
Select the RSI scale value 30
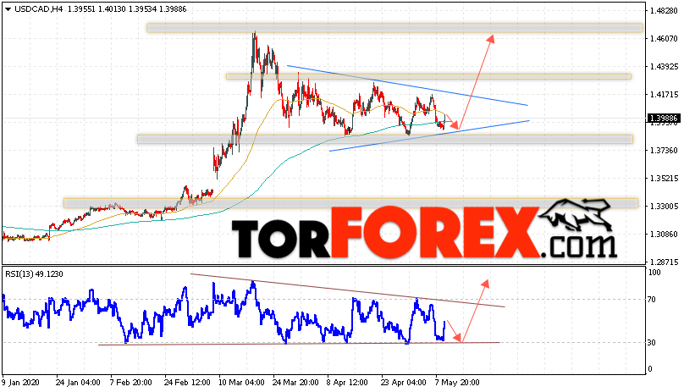pyautogui.click(x=652, y=343)
